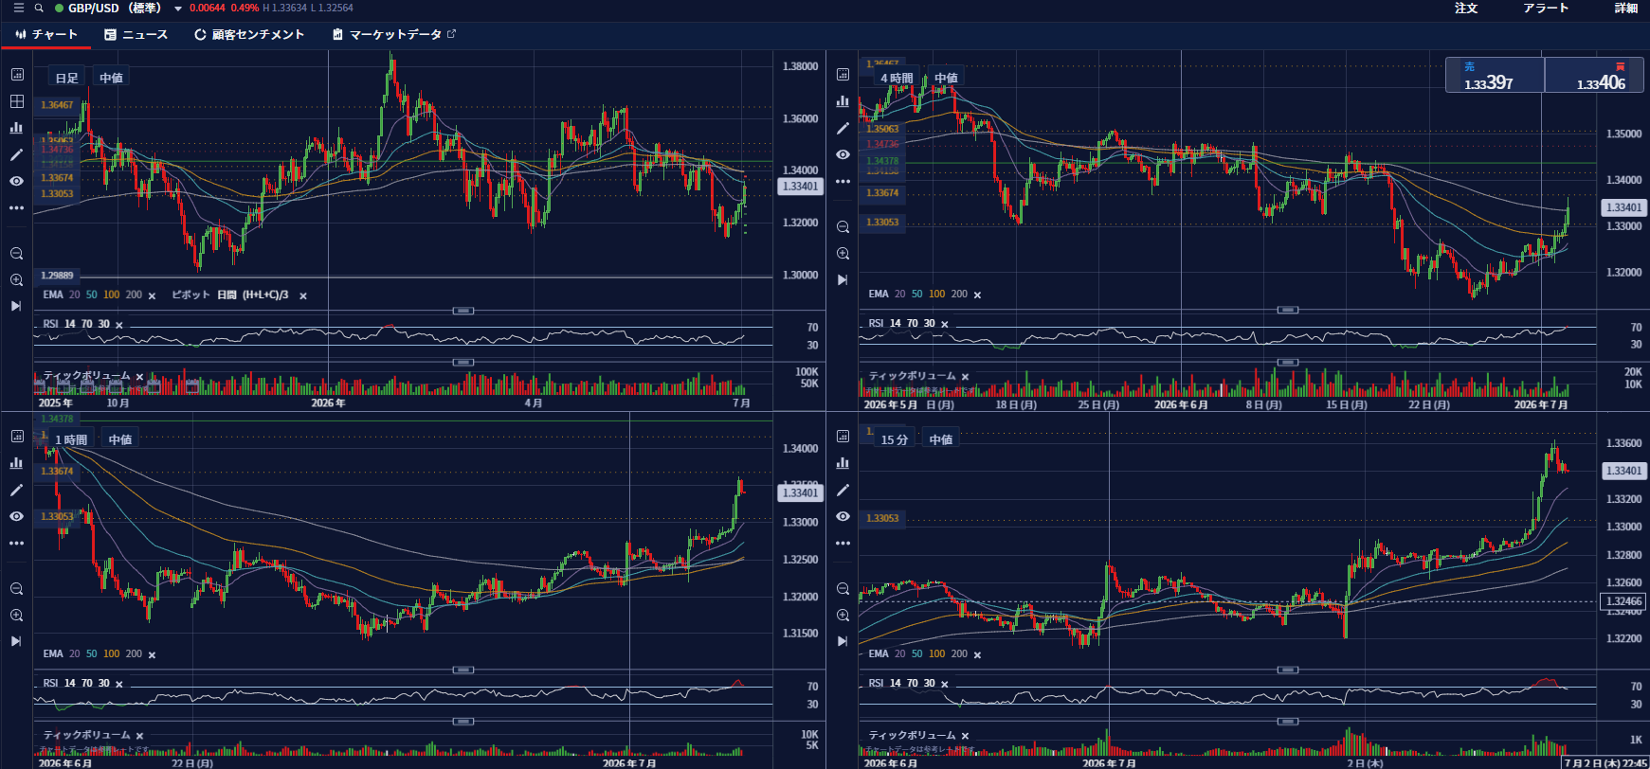This screenshot has height=769, width=1650.
Task: Open calculator icon in 15-minute chart sidebar
Action: coord(843,436)
